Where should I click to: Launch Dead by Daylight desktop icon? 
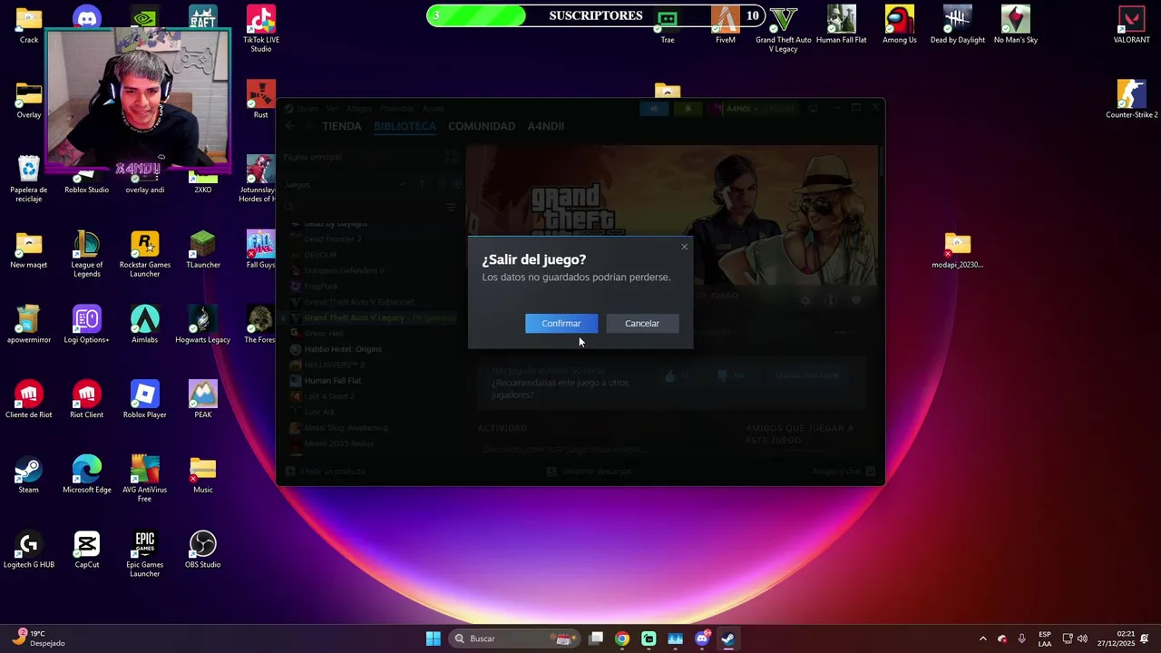[x=958, y=24]
